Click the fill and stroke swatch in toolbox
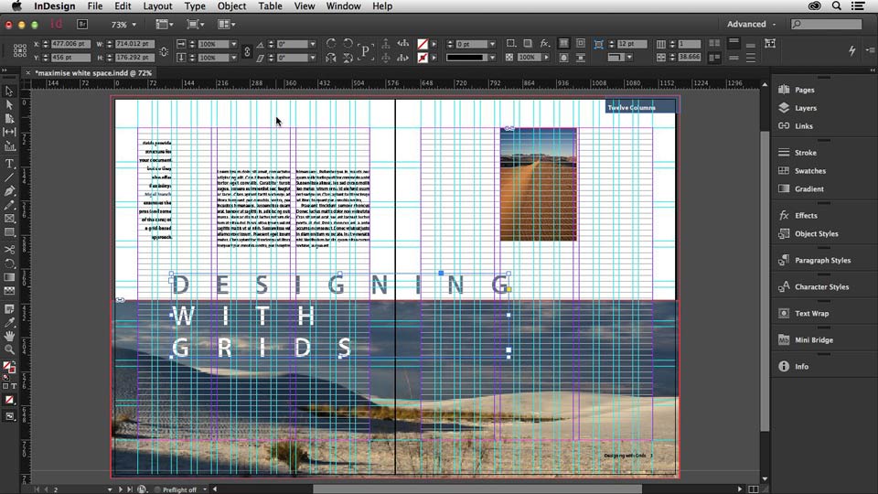 [x=8, y=368]
